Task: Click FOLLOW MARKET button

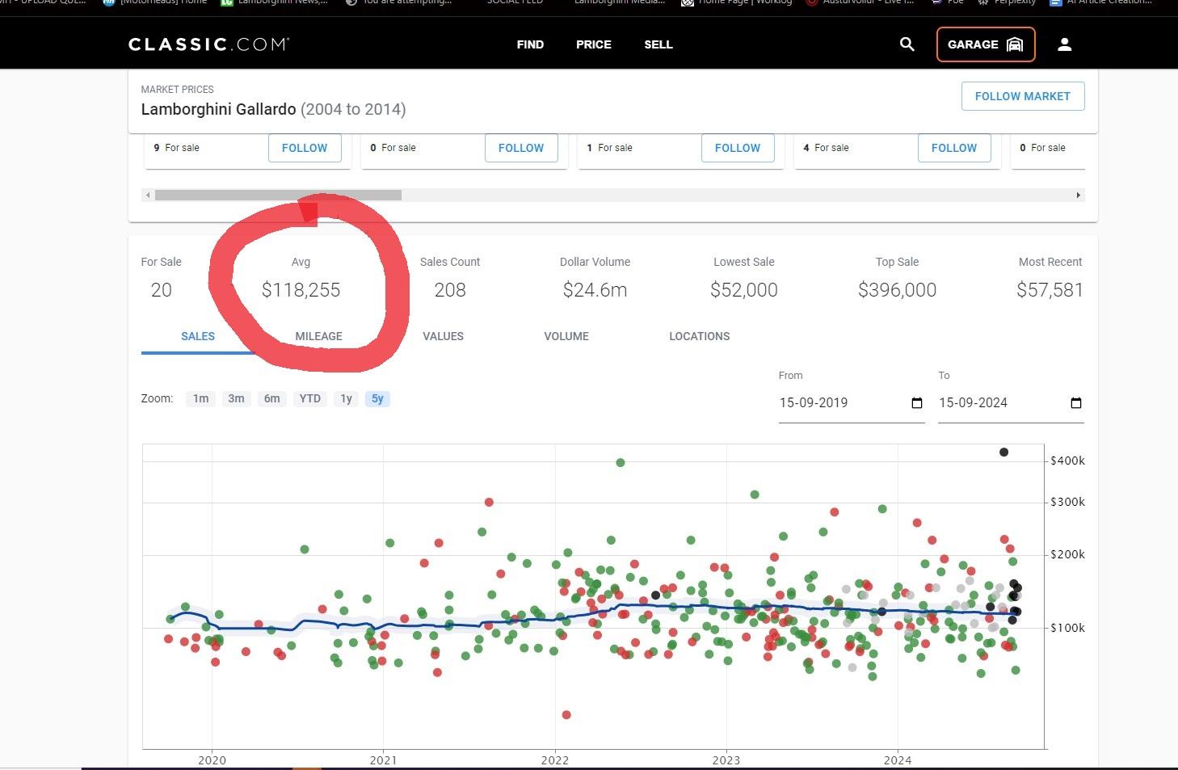Action: click(x=1022, y=96)
